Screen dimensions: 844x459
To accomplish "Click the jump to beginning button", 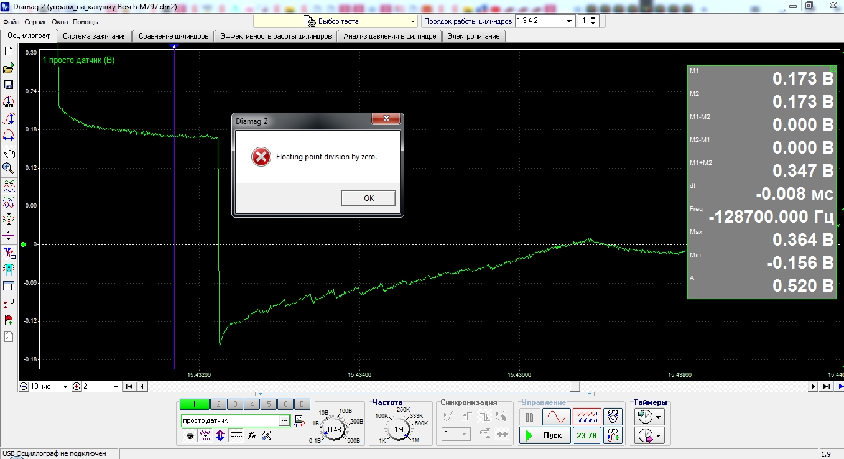I will [130, 386].
